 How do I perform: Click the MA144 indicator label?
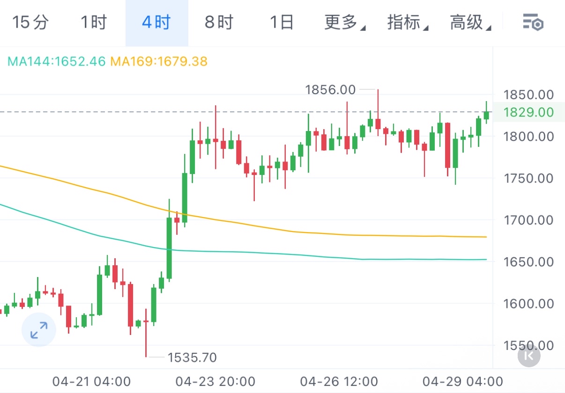(57, 61)
